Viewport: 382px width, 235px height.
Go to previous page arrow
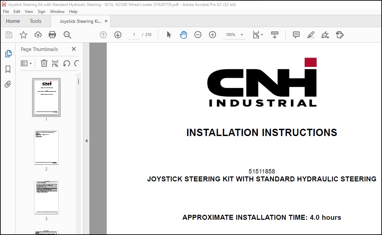[x=103, y=35]
